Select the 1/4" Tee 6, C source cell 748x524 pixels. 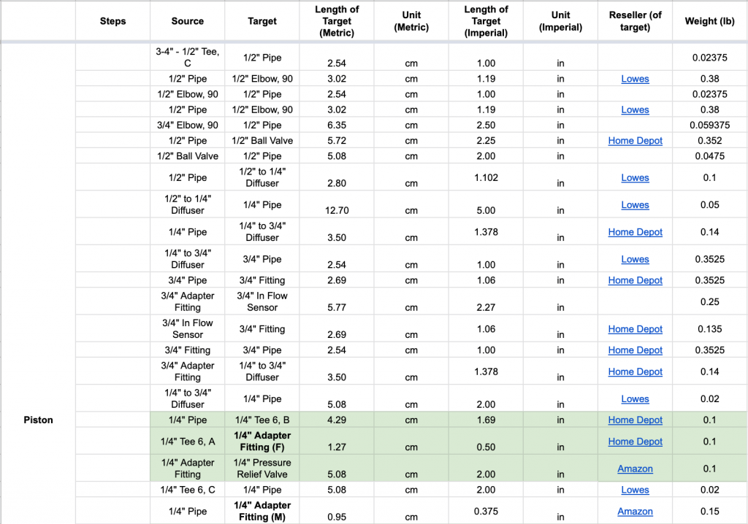pos(188,490)
